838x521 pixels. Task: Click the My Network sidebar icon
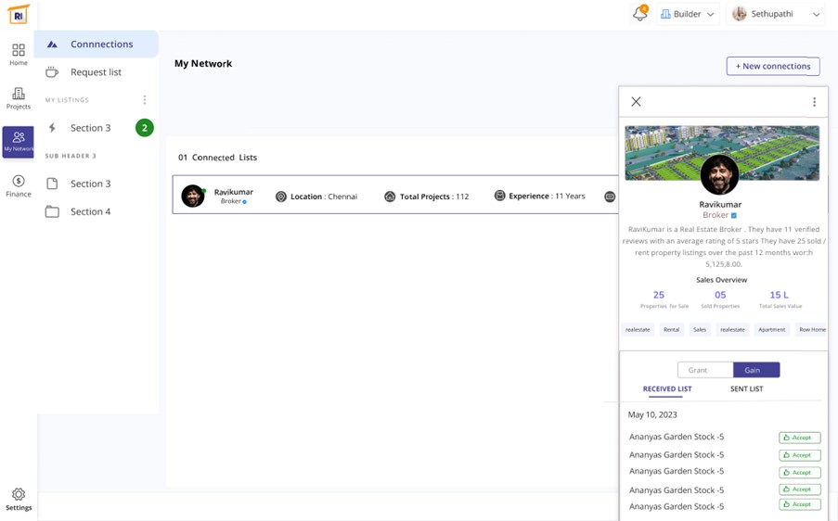(x=19, y=142)
